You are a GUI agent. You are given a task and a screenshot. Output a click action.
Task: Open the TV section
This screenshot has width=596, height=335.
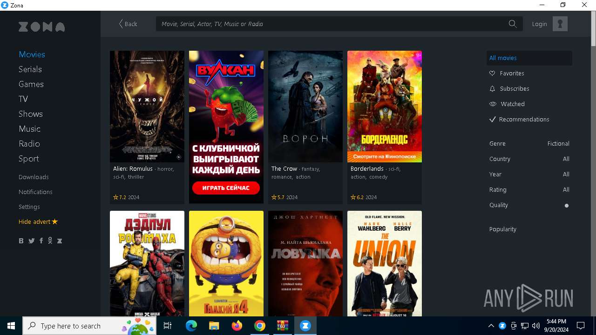(x=23, y=99)
